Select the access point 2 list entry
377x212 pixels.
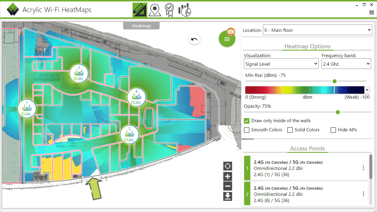tap(306, 194)
